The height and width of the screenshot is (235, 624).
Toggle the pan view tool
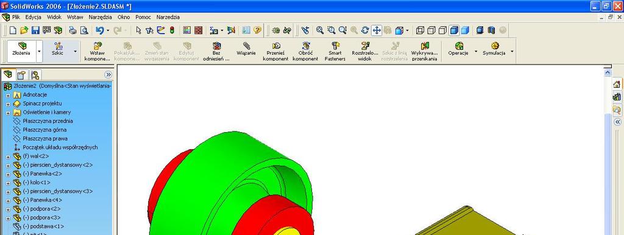point(377,30)
